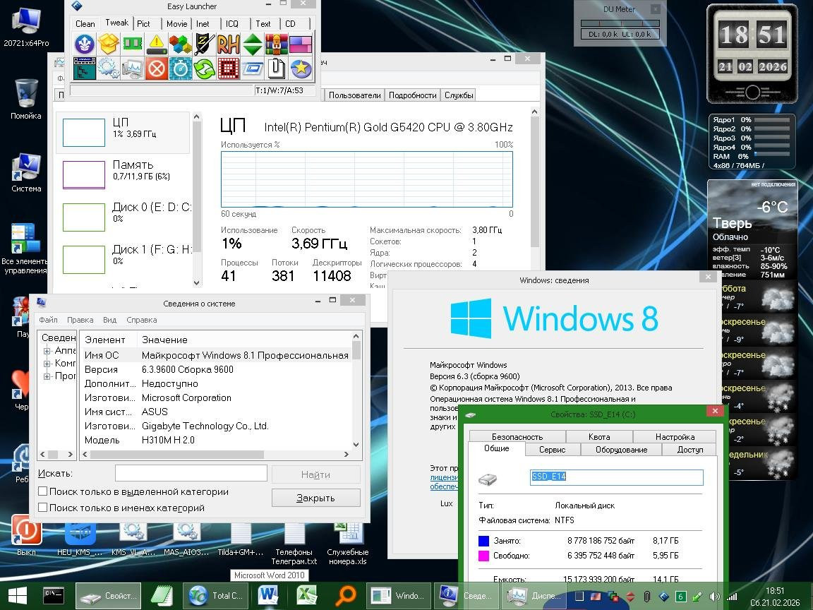Launch the WinRAR icon in Easy Launcher
Screen dimensions: 813x610
[277, 44]
